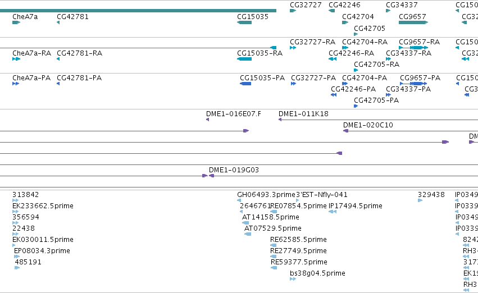Screen dimensions: 478x293
Task: Open the CG42704-RA transcript label
Action: [x=365, y=42]
